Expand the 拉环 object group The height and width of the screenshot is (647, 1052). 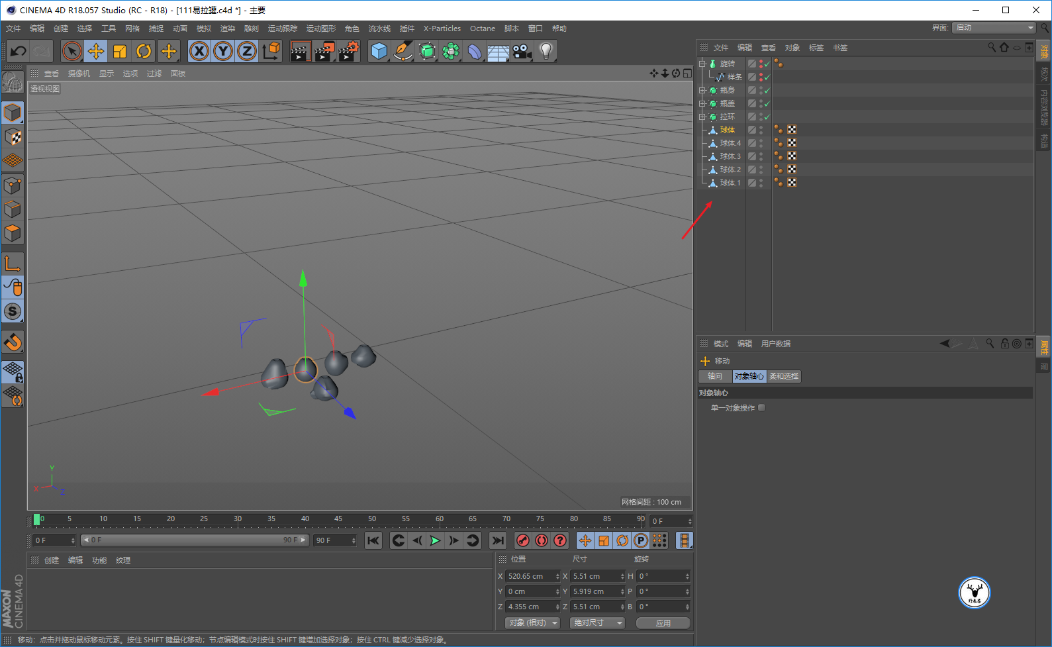click(x=702, y=117)
